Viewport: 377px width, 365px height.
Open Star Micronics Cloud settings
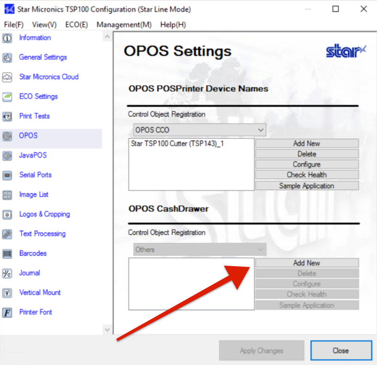pyautogui.click(x=49, y=77)
